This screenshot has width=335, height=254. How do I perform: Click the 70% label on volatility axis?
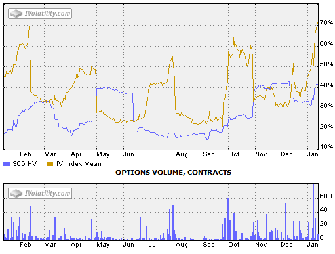click(326, 23)
